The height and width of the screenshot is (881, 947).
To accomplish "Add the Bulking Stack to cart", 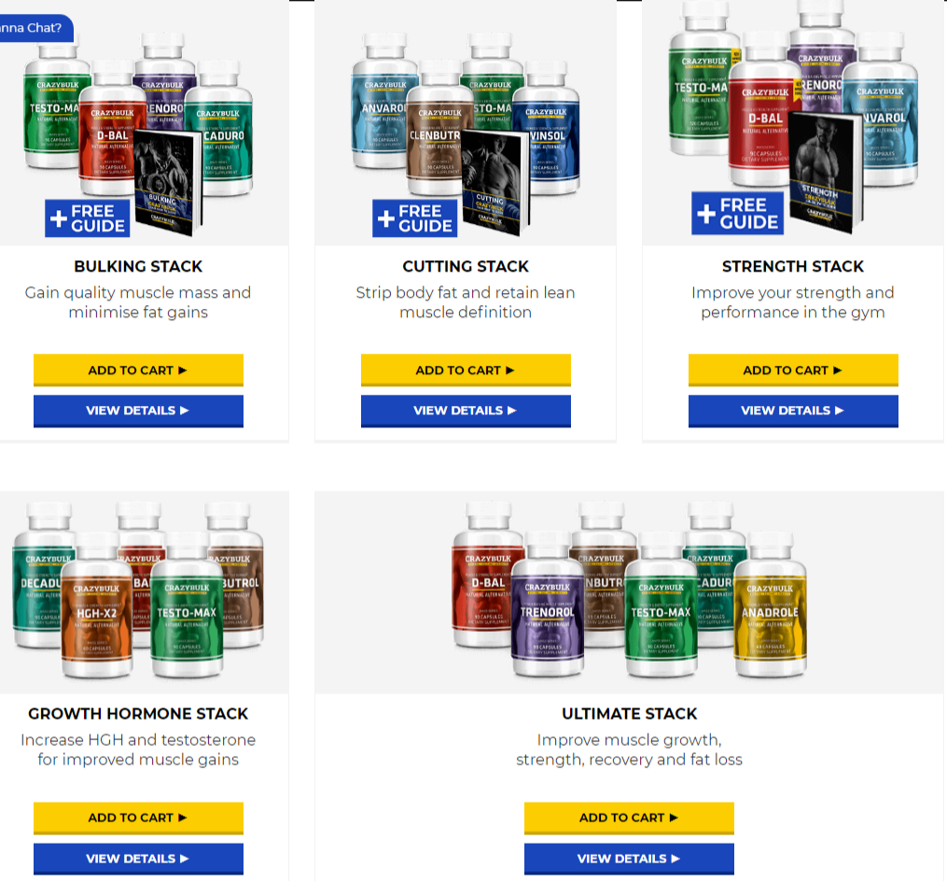I will click(x=138, y=370).
